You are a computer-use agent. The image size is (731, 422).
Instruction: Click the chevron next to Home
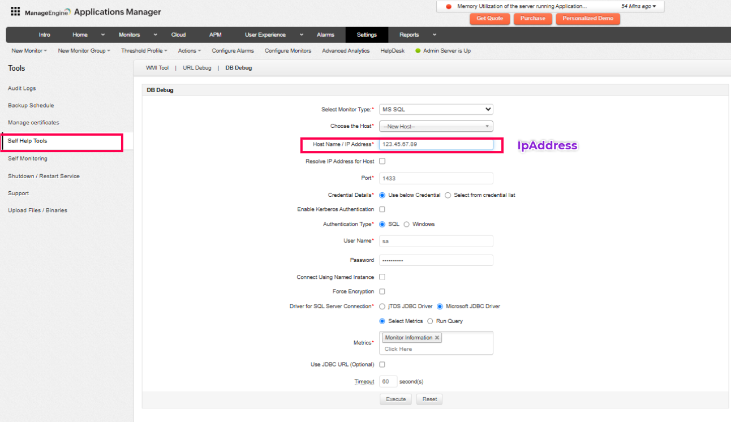pyautogui.click(x=102, y=35)
